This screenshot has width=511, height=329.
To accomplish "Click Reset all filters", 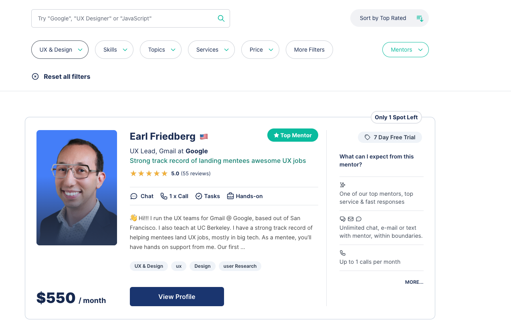I will (x=61, y=76).
